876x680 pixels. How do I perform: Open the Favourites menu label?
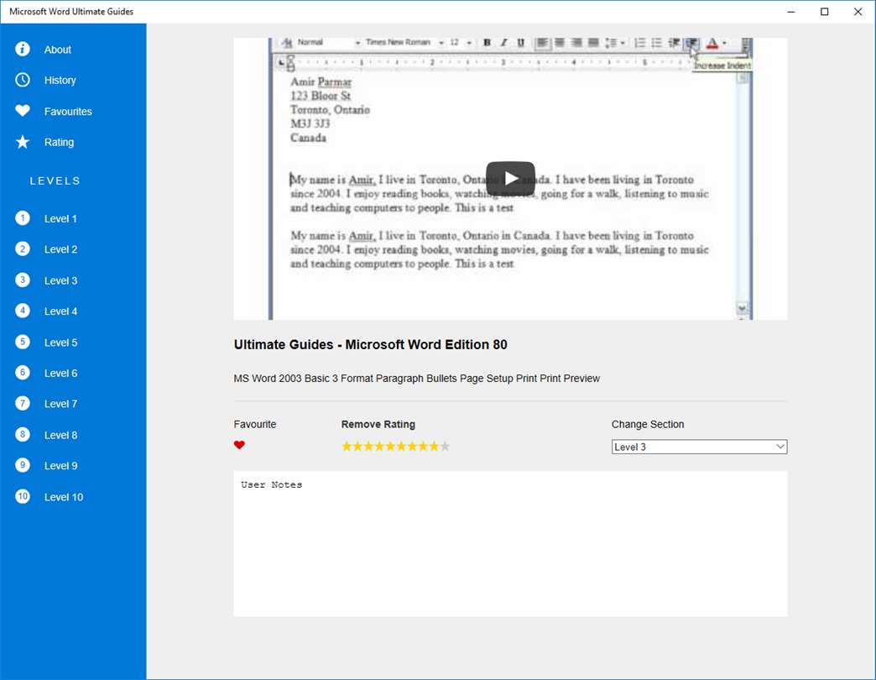coord(68,112)
